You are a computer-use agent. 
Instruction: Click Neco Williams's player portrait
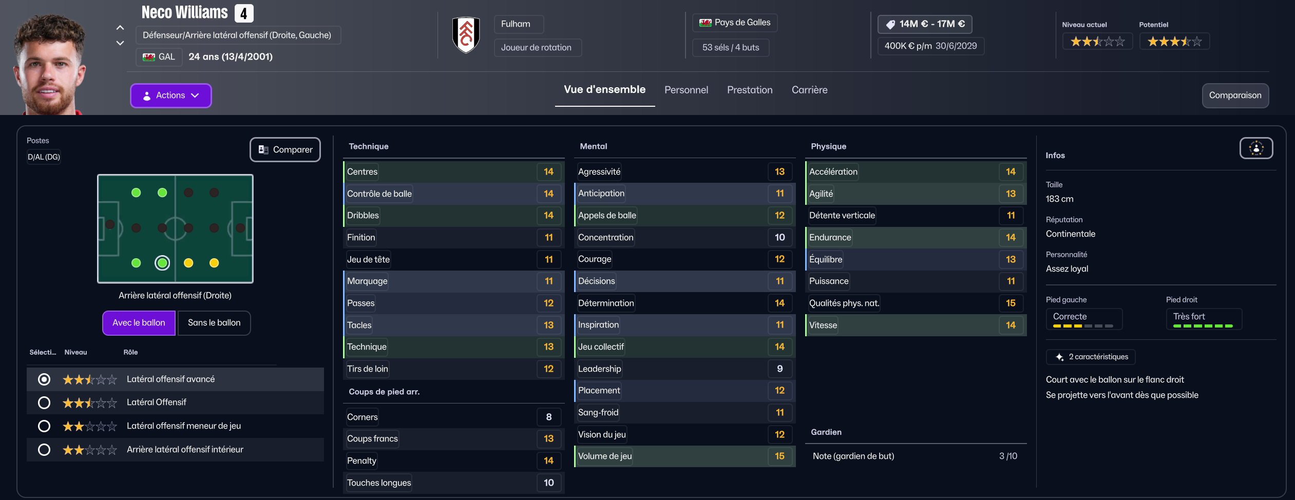50,64
